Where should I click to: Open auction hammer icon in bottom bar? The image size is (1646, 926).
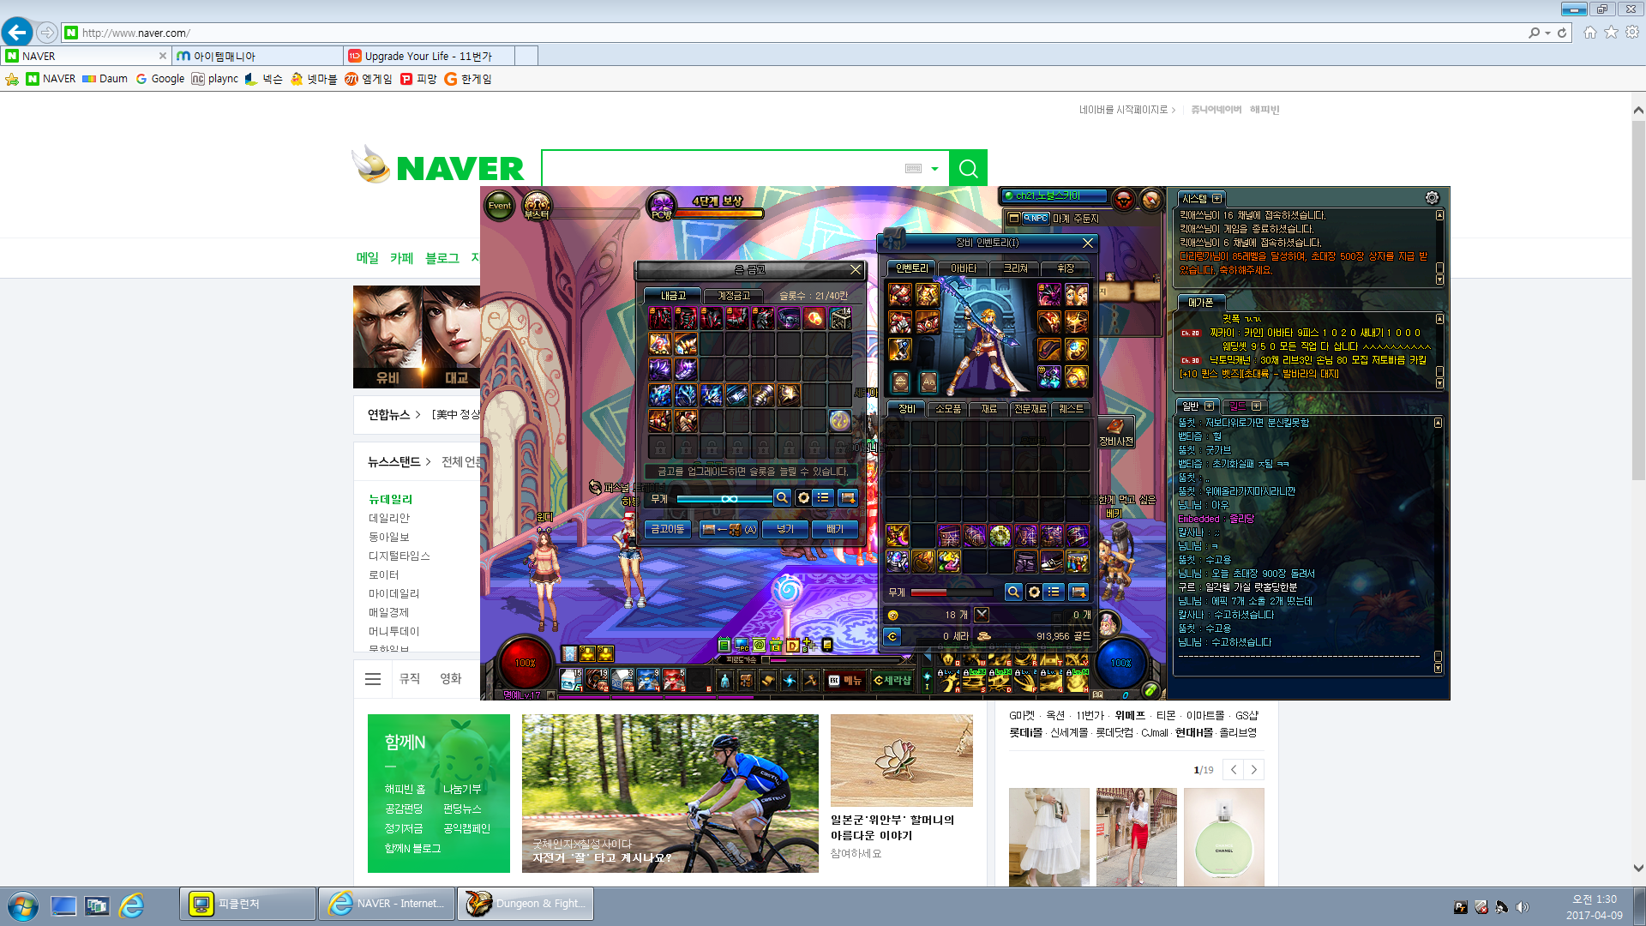coord(810,681)
